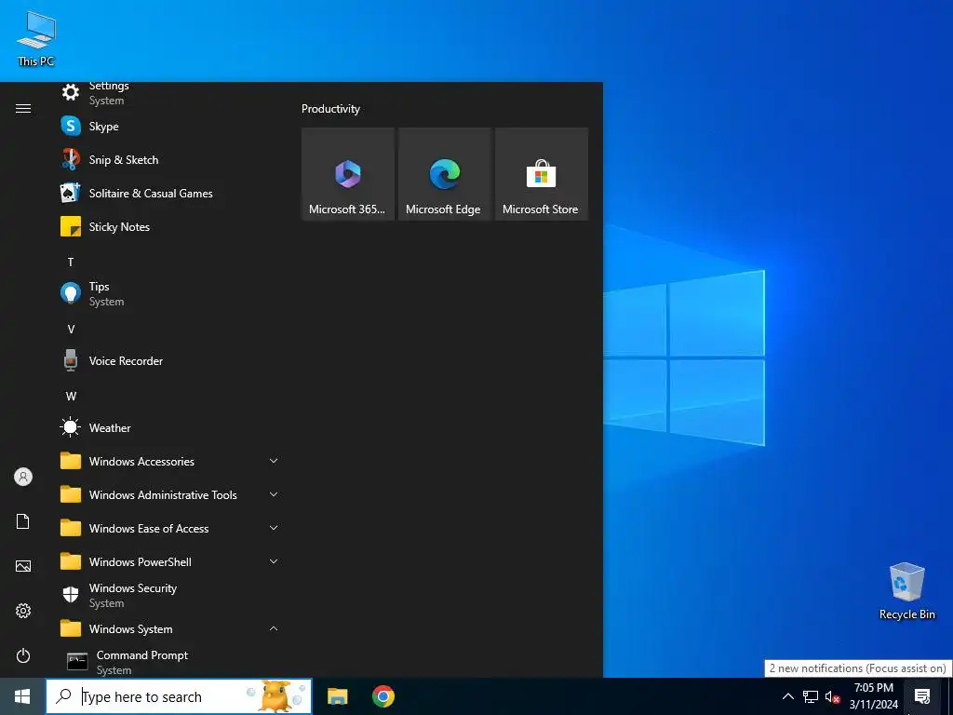
Task: Open the clock and date flyout
Action: (x=873, y=696)
